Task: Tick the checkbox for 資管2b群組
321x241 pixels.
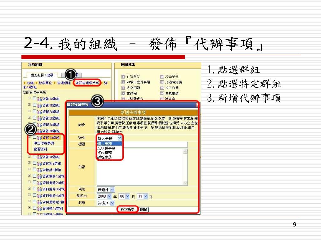Action: (x=34, y=118)
